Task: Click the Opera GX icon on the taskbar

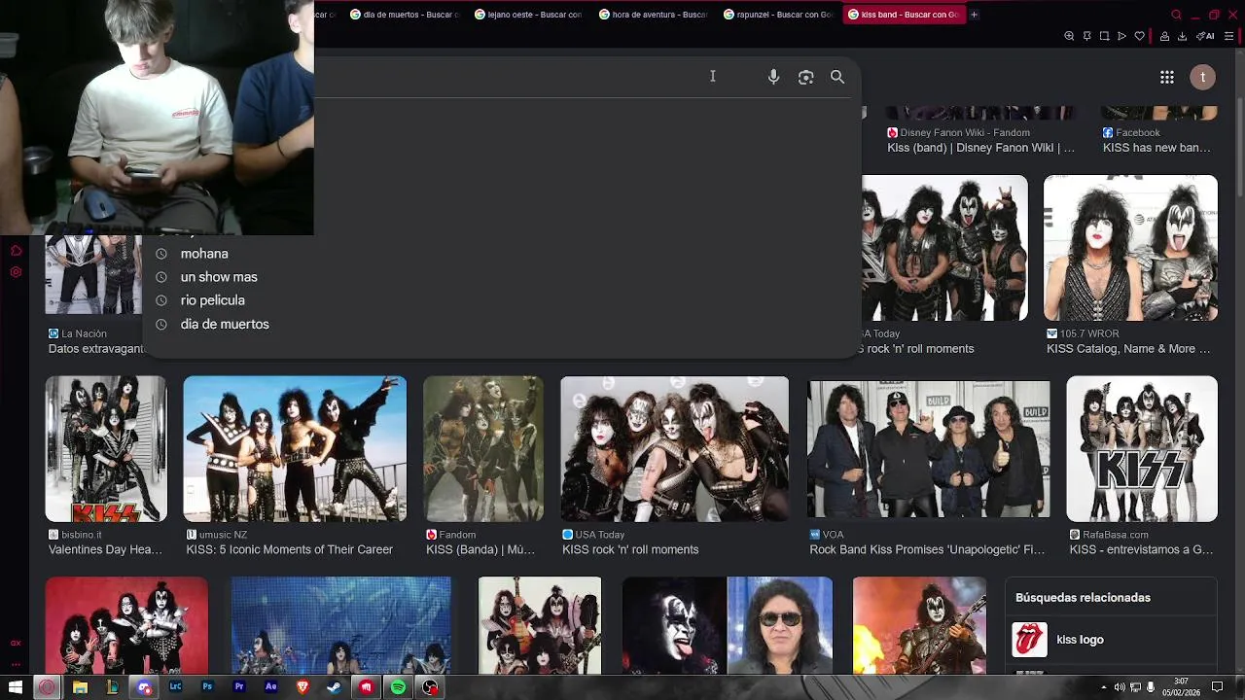Action: click(48, 687)
